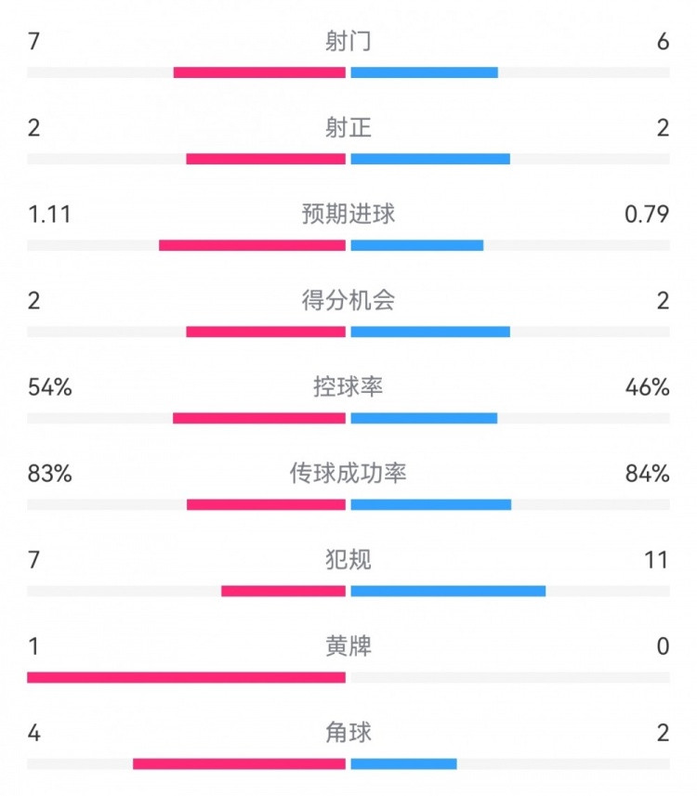The width and height of the screenshot is (697, 796).
Task: Click the 控球率 label
Action: pyautogui.click(x=348, y=386)
